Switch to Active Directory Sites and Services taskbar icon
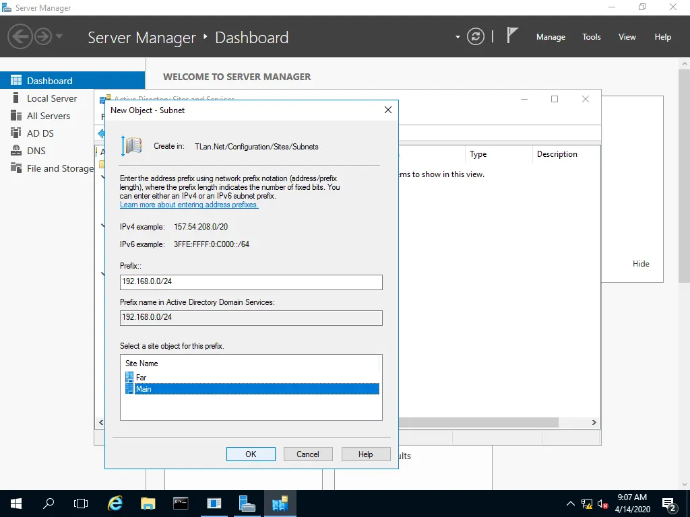Viewport: 690px width, 517px height. [x=280, y=504]
